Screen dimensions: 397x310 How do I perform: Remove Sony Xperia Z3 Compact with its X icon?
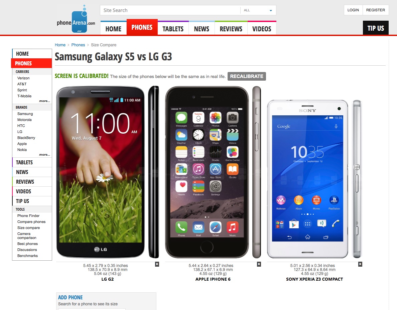[x=360, y=264]
